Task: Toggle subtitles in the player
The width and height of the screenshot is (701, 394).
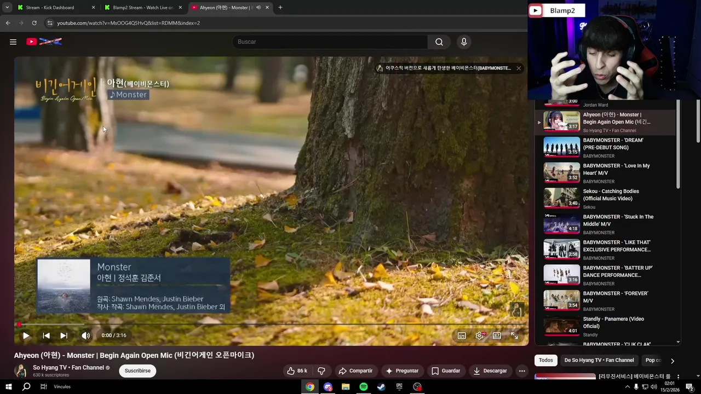Action: (462, 335)
